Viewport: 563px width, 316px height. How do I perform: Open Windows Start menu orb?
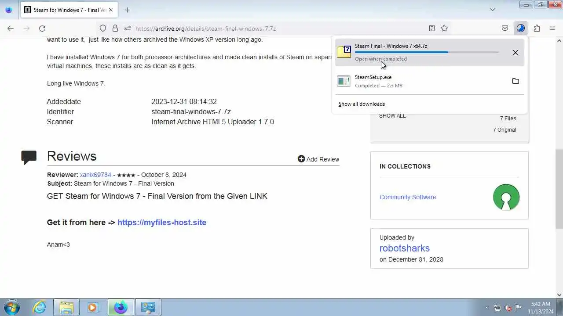click(11, 307)
